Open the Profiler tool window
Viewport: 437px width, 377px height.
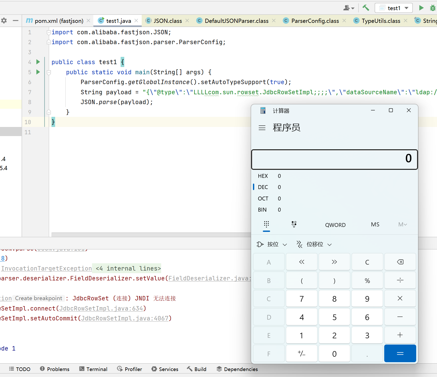129,369
